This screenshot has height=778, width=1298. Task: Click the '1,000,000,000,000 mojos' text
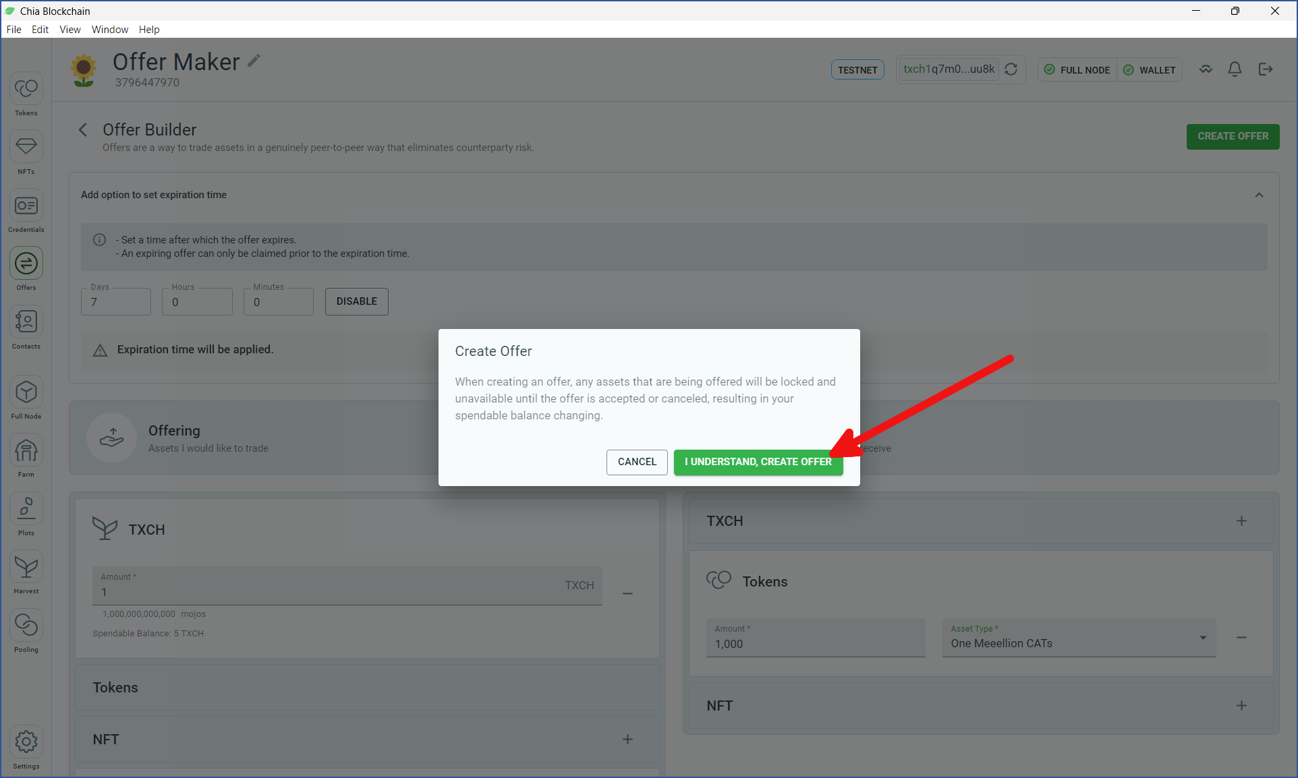[154, 614]
